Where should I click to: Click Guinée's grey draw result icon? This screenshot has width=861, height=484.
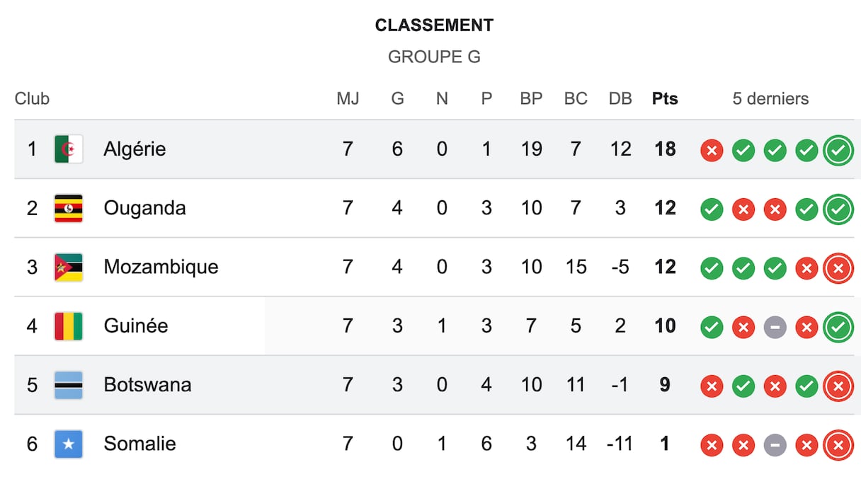[775, 327]
